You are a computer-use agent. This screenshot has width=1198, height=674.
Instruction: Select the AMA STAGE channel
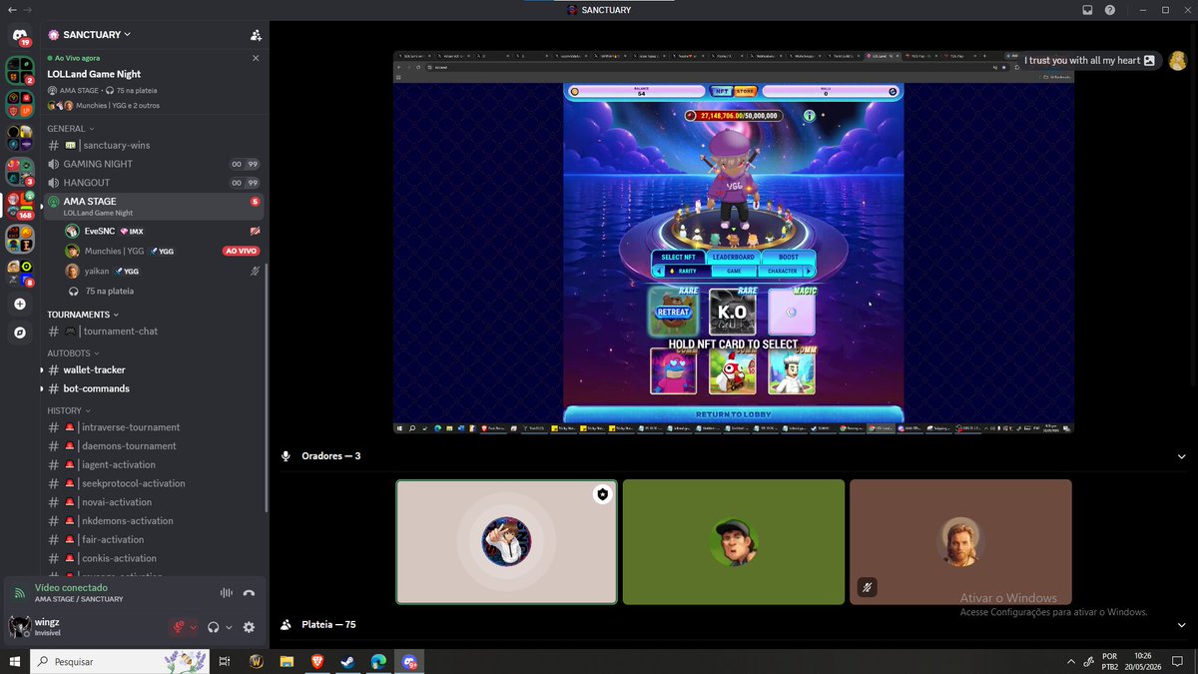click(154, 206)
